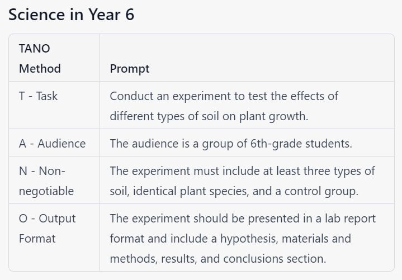Click the 'T - Task' row label
This screenshot has height=280, width=402.
(x=38, y=96)
